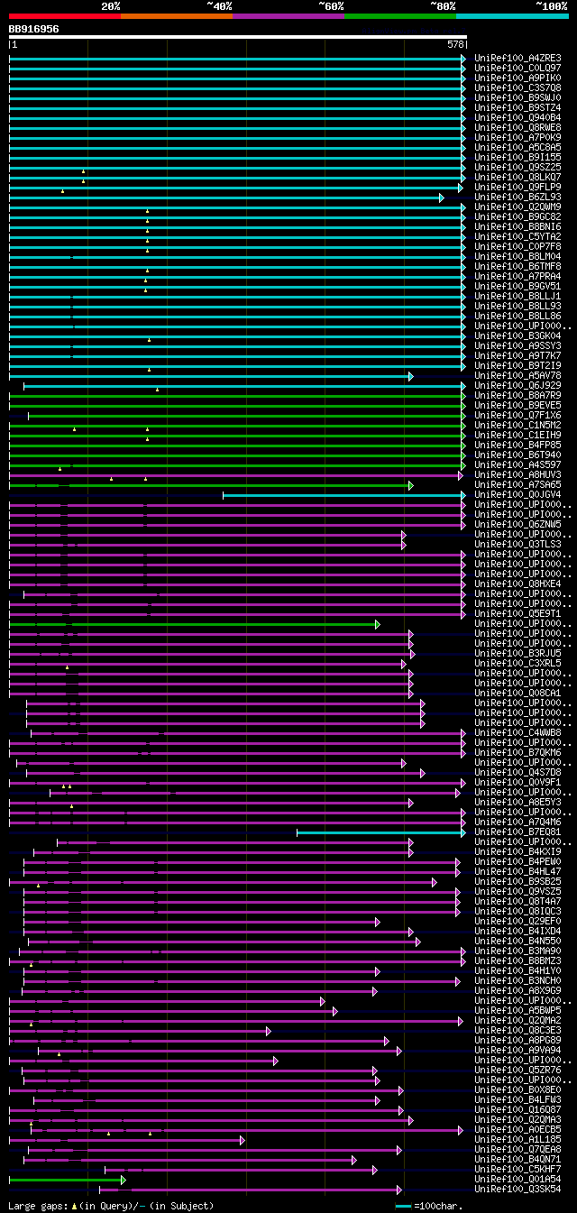Open hit UniRef100_B4KXI9
The height and width of the screenshot is (1213, 577).
pos(517,851)
